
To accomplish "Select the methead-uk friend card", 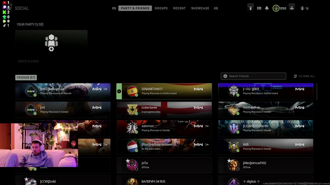I will pos(266,110).
